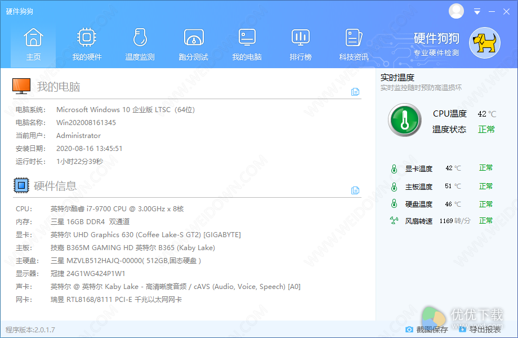Click the CPU温度 42 ℃ value
Viewport: 518px width, 338px height.
pos(487,114)
